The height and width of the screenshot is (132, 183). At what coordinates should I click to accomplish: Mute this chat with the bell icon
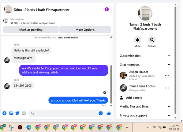pyautogui.click(x=138, y=40)
